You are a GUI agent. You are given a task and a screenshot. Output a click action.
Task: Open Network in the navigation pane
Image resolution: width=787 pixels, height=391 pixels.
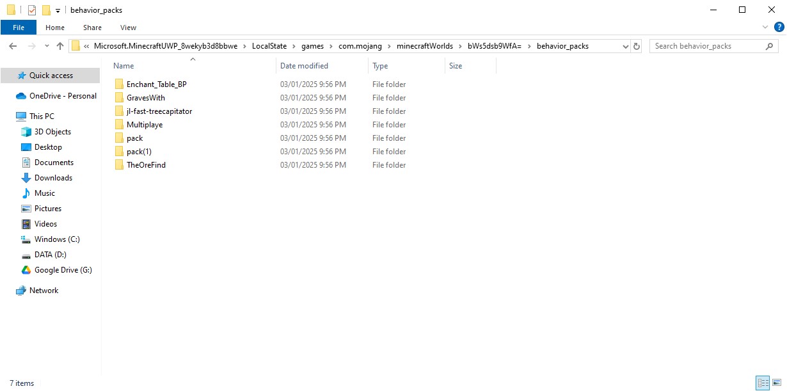44,291
